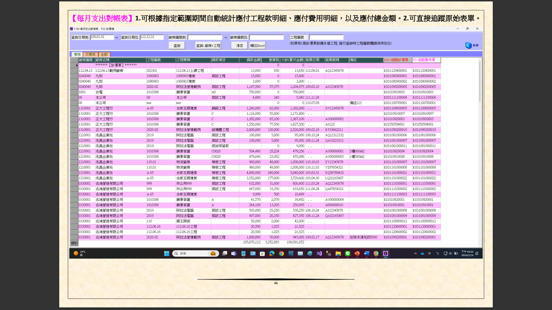Click remark 垃圾未清完扣5000
This screenshot has width=552, height=310.
(363, 237)
